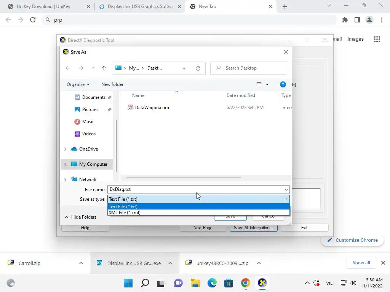Click Help in DirectX Diagnostic Tool

pos(85,228)
